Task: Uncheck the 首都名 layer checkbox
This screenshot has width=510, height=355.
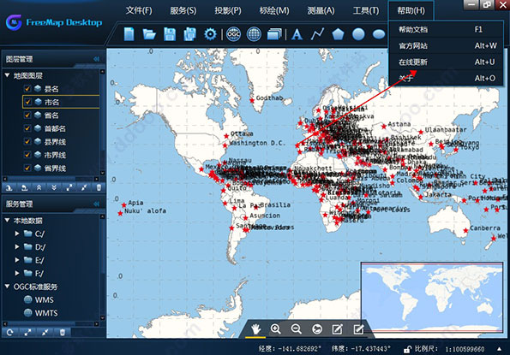Action: coord(27,128)
